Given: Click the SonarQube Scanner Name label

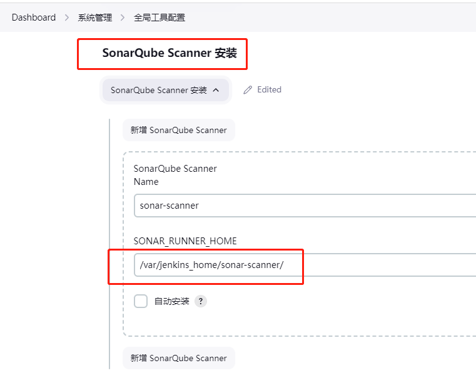Looking at the screenshot, I should click(x=175, y=175).
